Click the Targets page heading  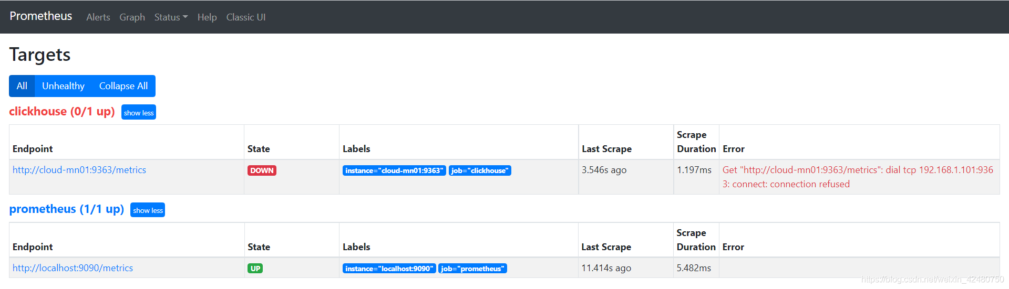tap(40, 55)
